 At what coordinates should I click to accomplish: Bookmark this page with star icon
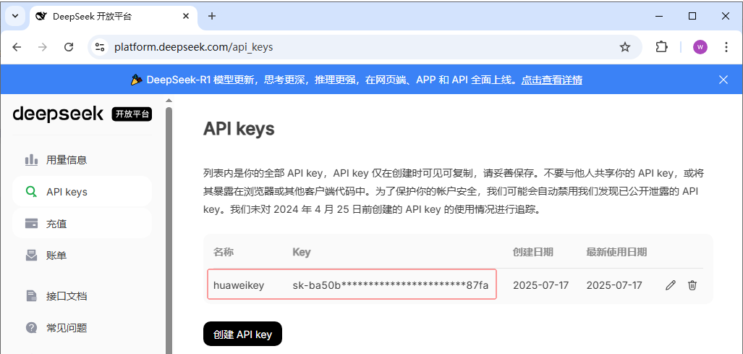point(625,47)
